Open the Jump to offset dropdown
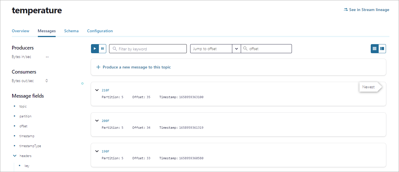399x172 pixels. [236, 49]
